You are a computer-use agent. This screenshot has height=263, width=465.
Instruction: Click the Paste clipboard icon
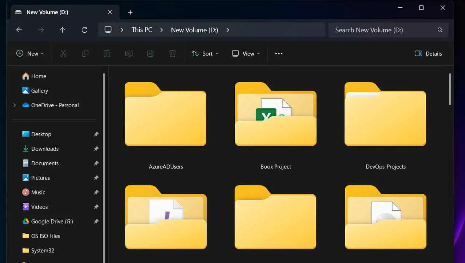coord(107,53)
